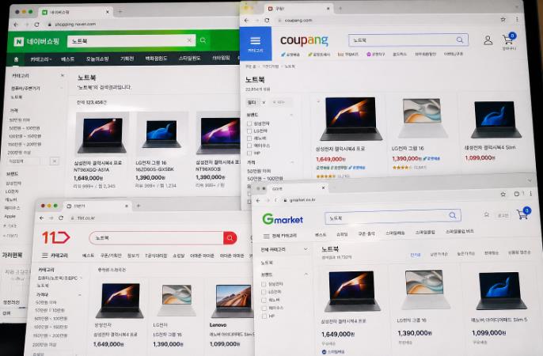The width and height of the screenshot is (543, 356).
Task: Select the 기획전 tab in Naver Shopping
Action: click(x=127, y=59)
